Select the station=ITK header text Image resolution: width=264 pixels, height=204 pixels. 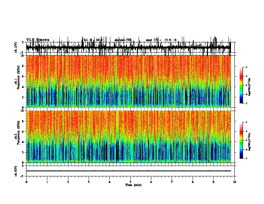(123, 40)
